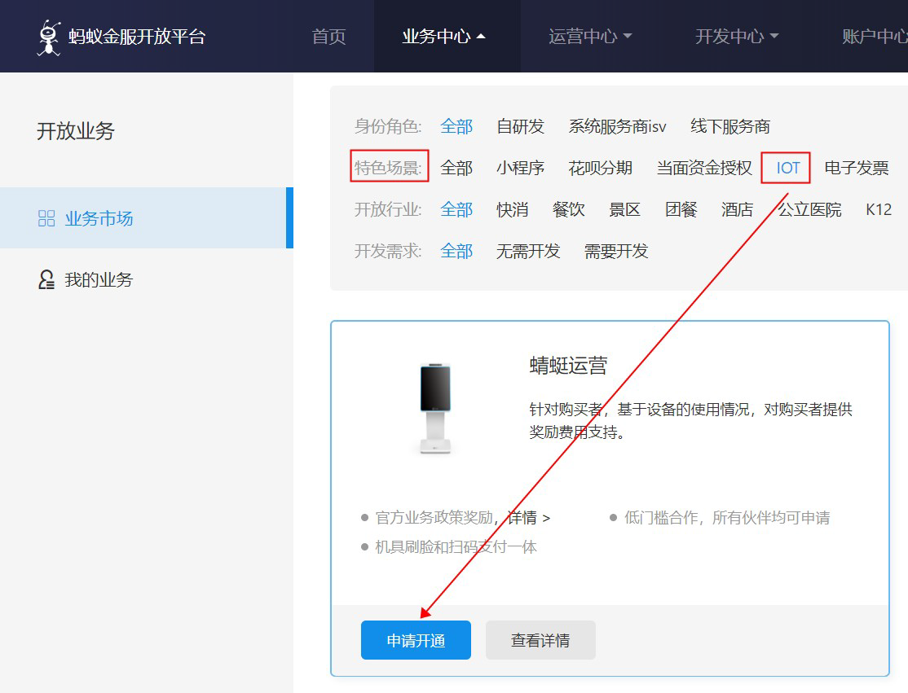Click the 开放业务 sidebar heading
The height and width of the screenshot is (693, 908).
click(75, 131)
